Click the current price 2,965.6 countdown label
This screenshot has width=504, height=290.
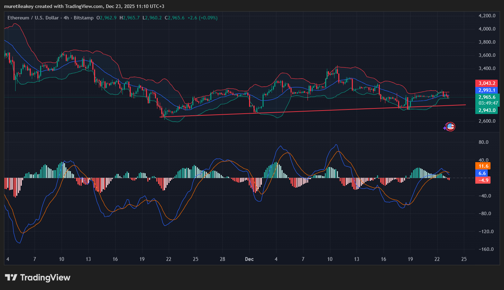click(x=488, y=100)
